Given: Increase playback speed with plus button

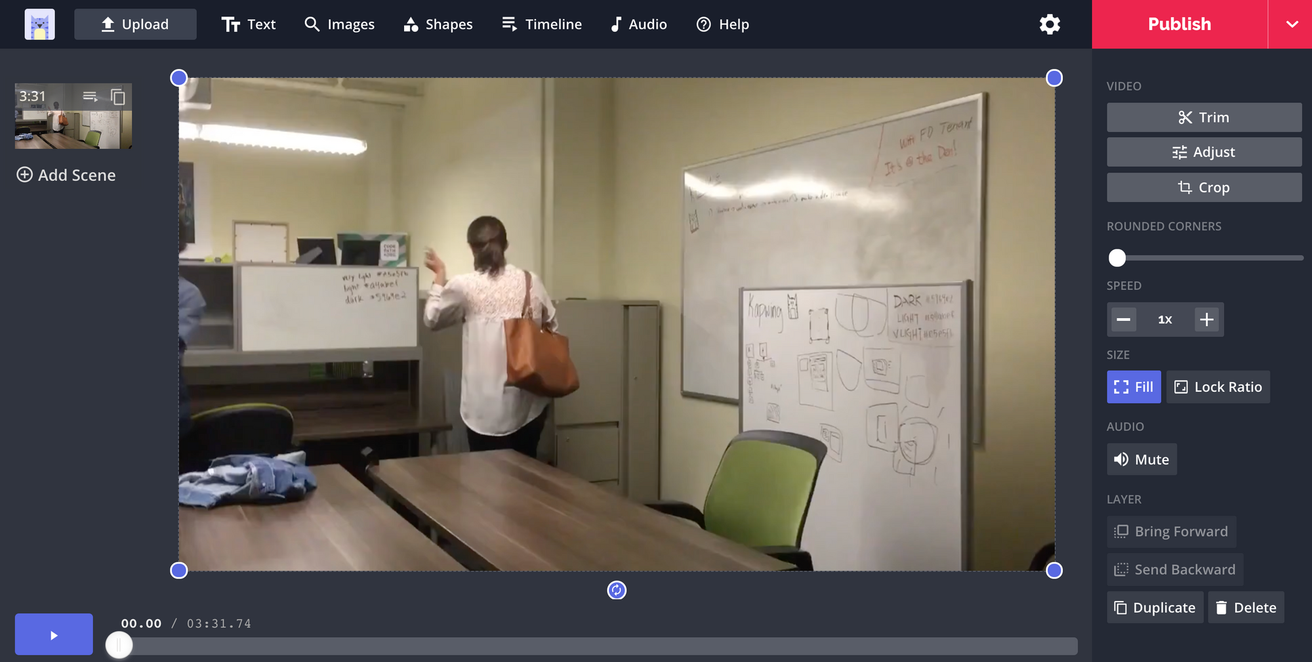Looking at the screenshot, I should [x=1206, y=320].
